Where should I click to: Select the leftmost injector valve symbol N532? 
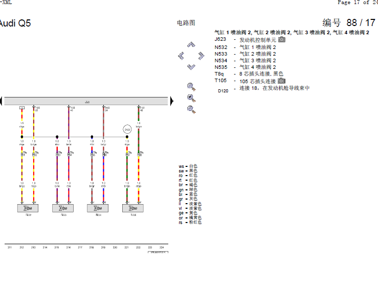28,208
